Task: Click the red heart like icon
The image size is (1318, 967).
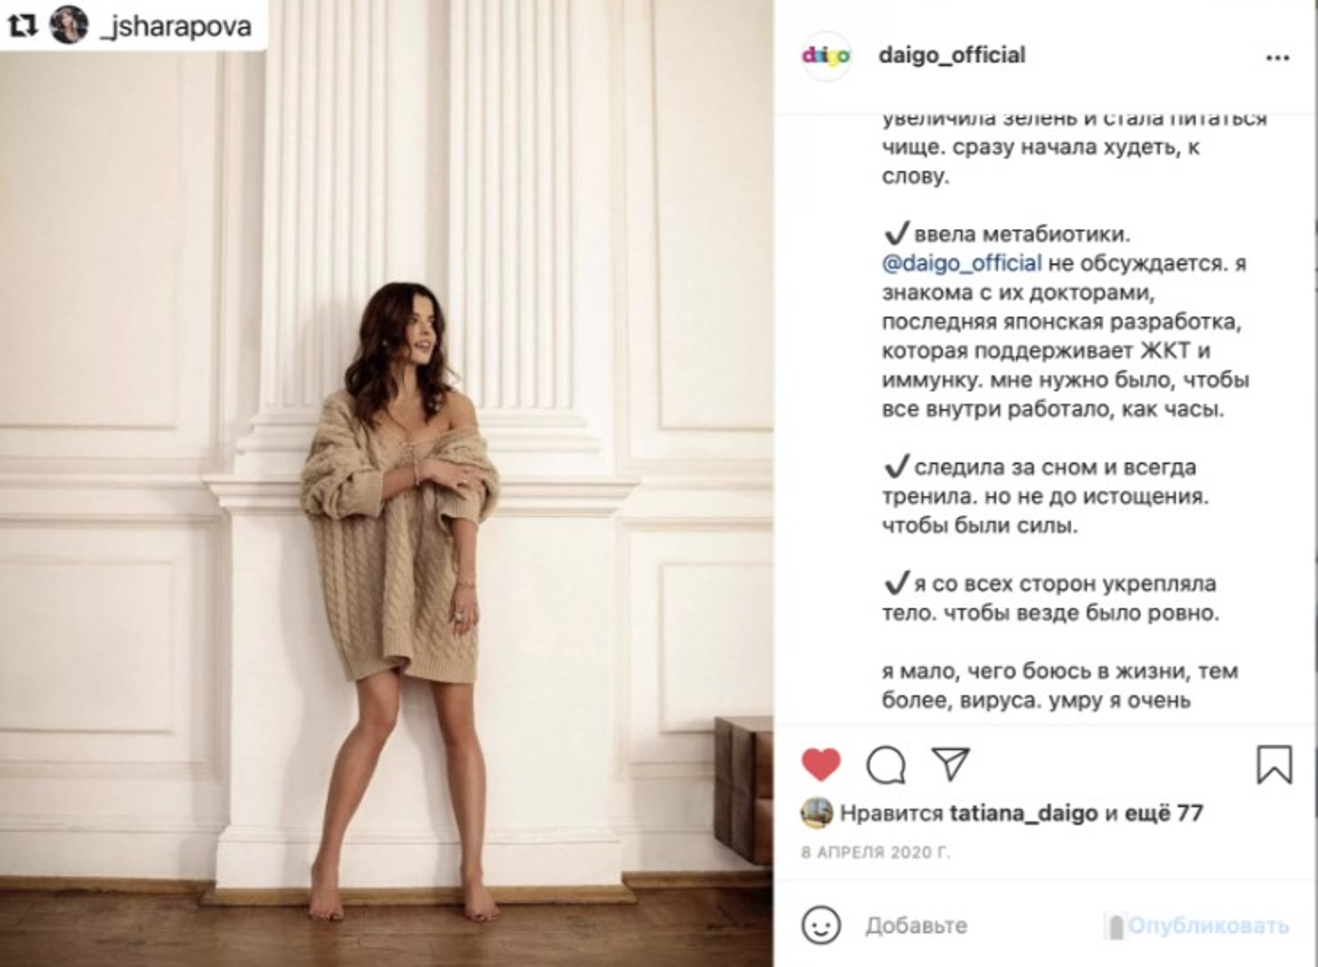Action: pos(820,764)
